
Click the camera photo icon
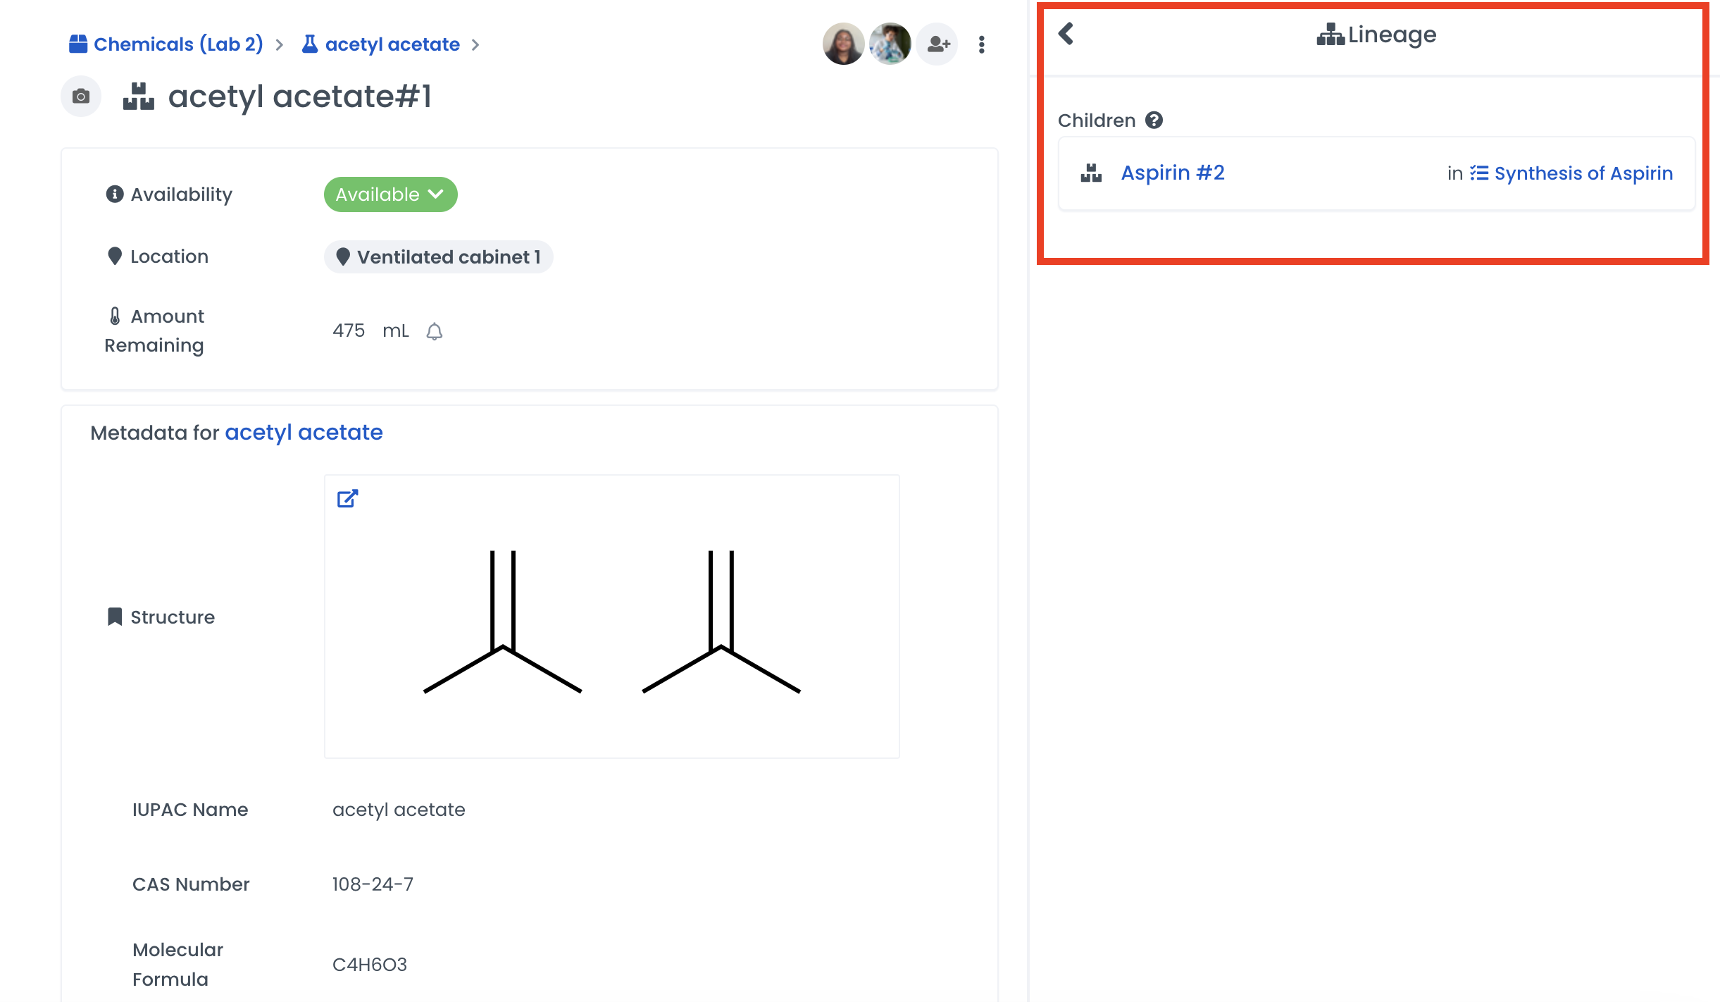pyautogui.click(x=81, y=97)
